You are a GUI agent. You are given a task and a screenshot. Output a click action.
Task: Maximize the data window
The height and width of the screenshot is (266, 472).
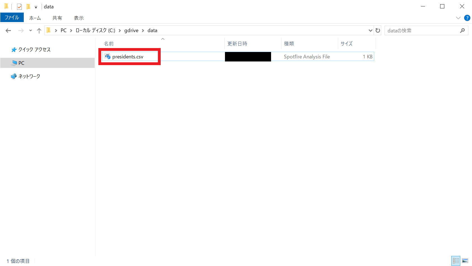coord(442,6)
